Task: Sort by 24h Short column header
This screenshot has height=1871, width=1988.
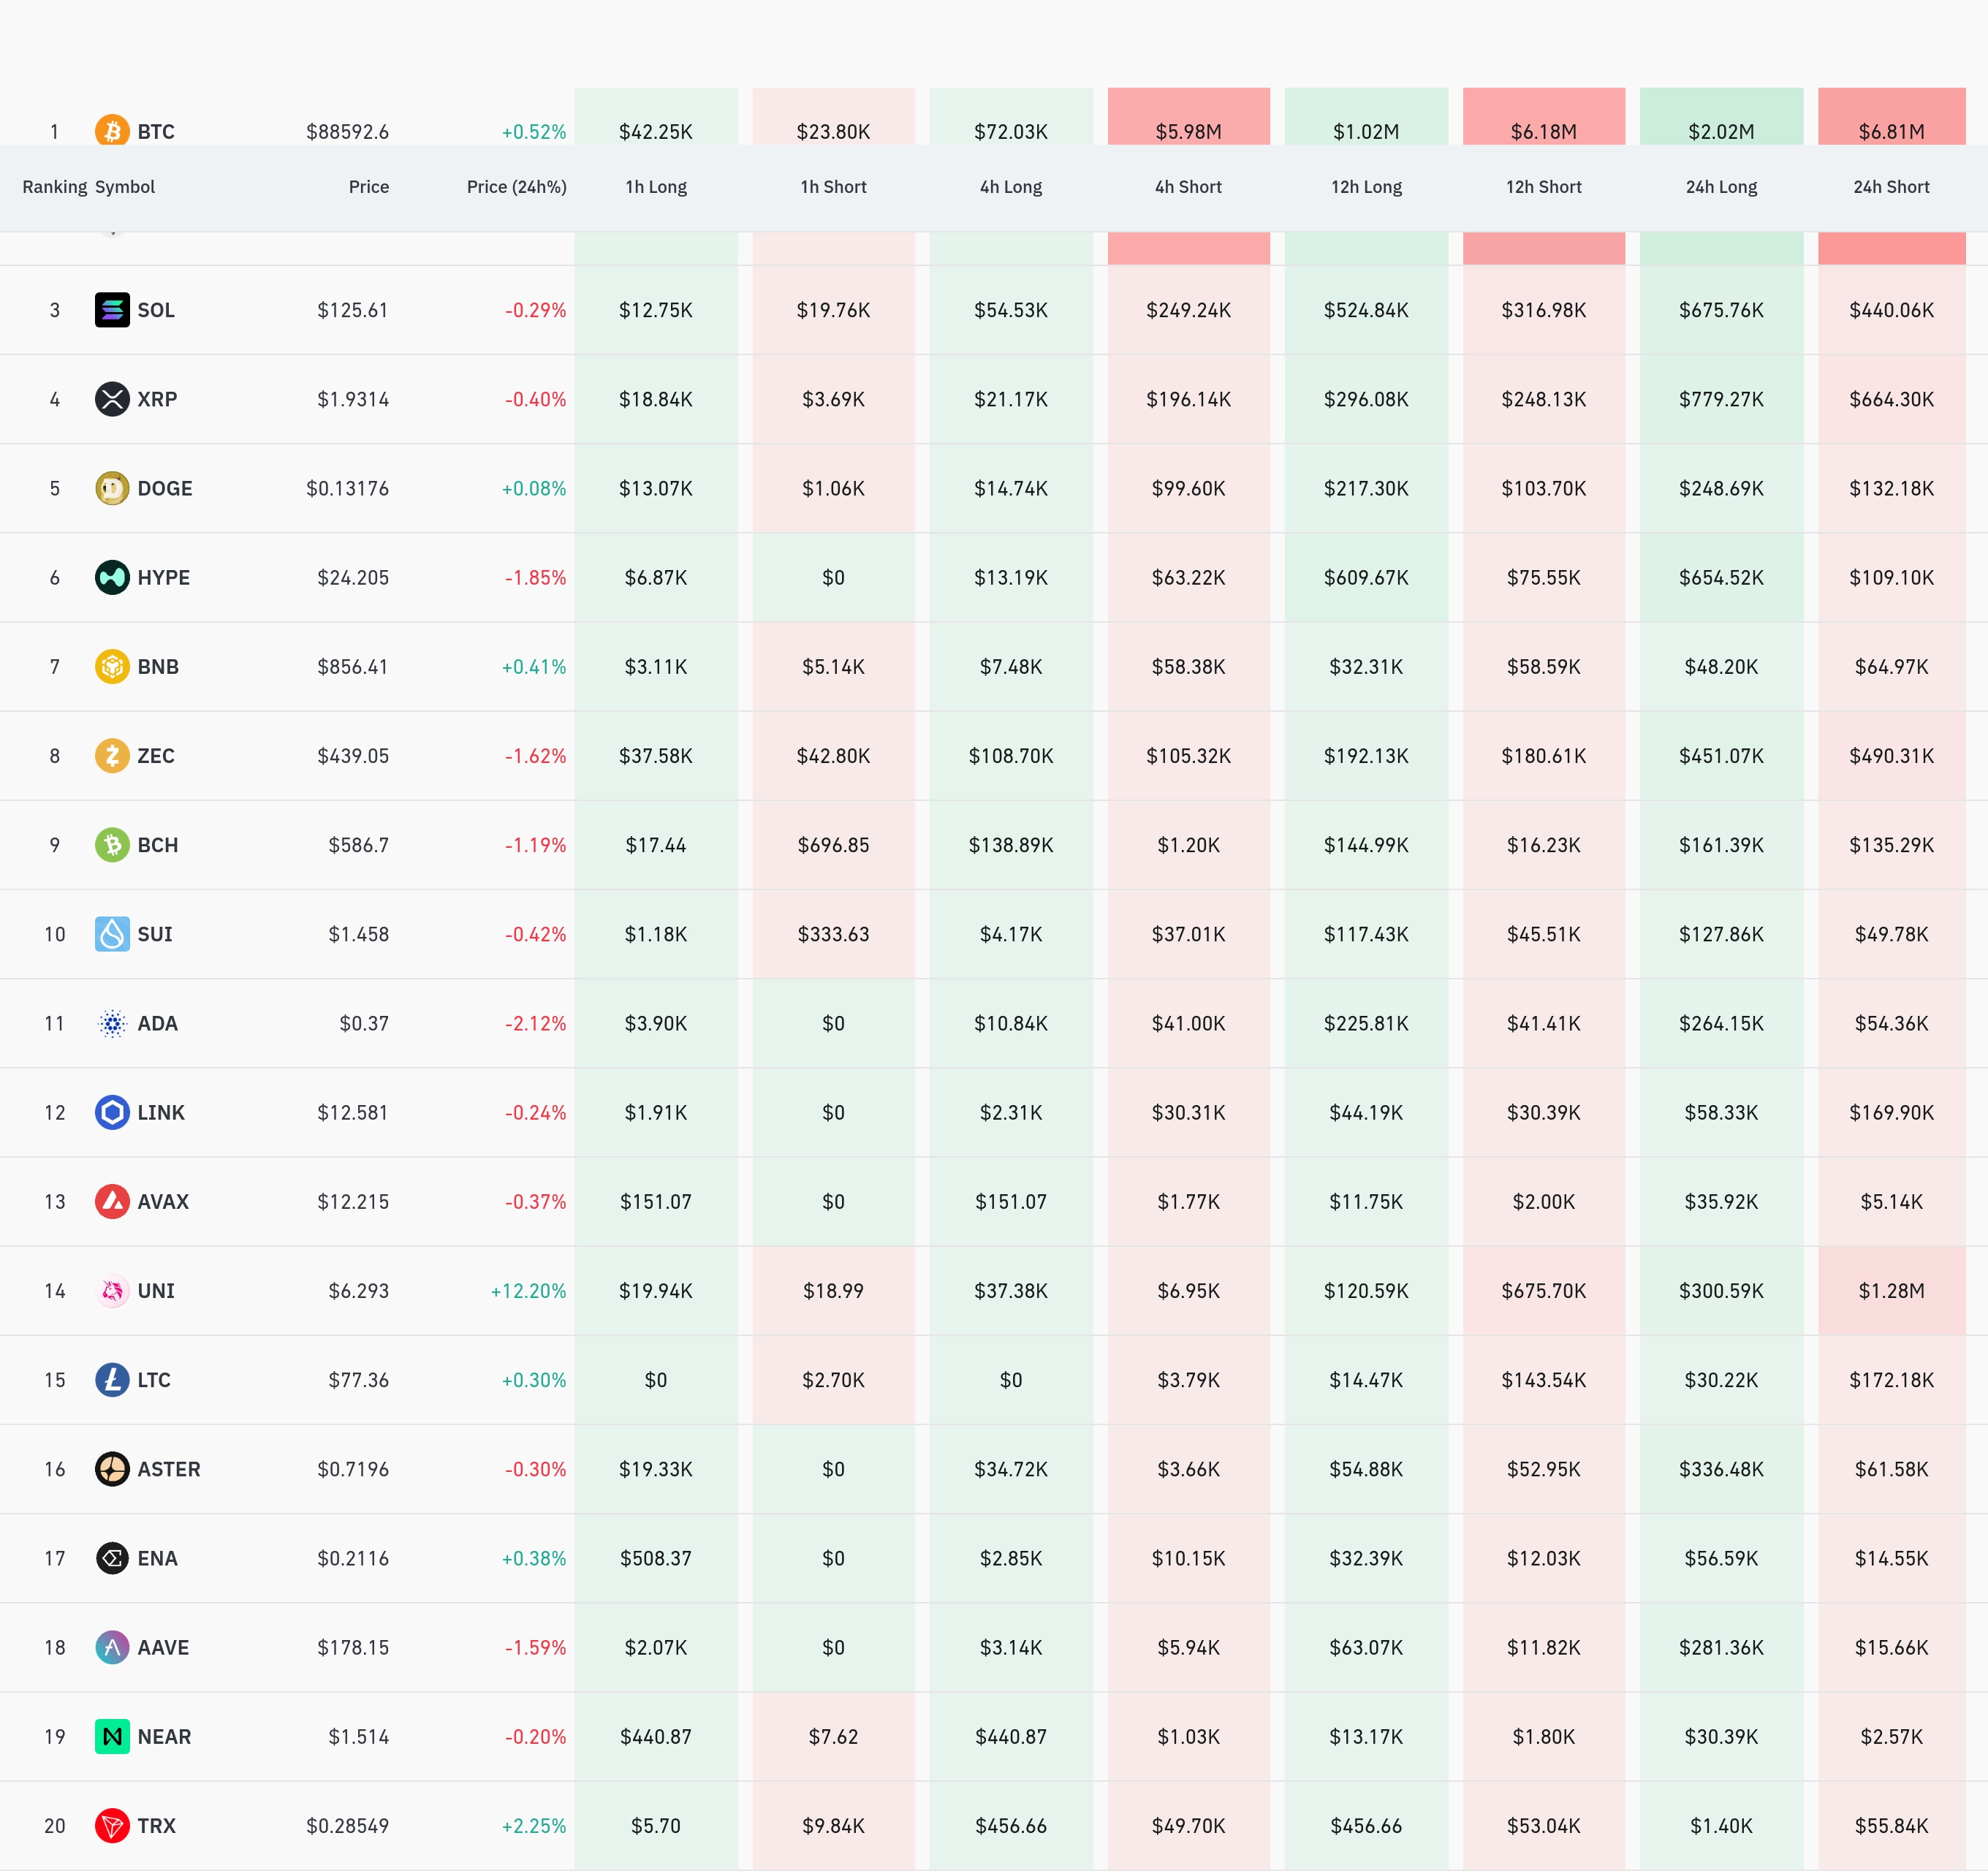Action: tap(1890, 187)
